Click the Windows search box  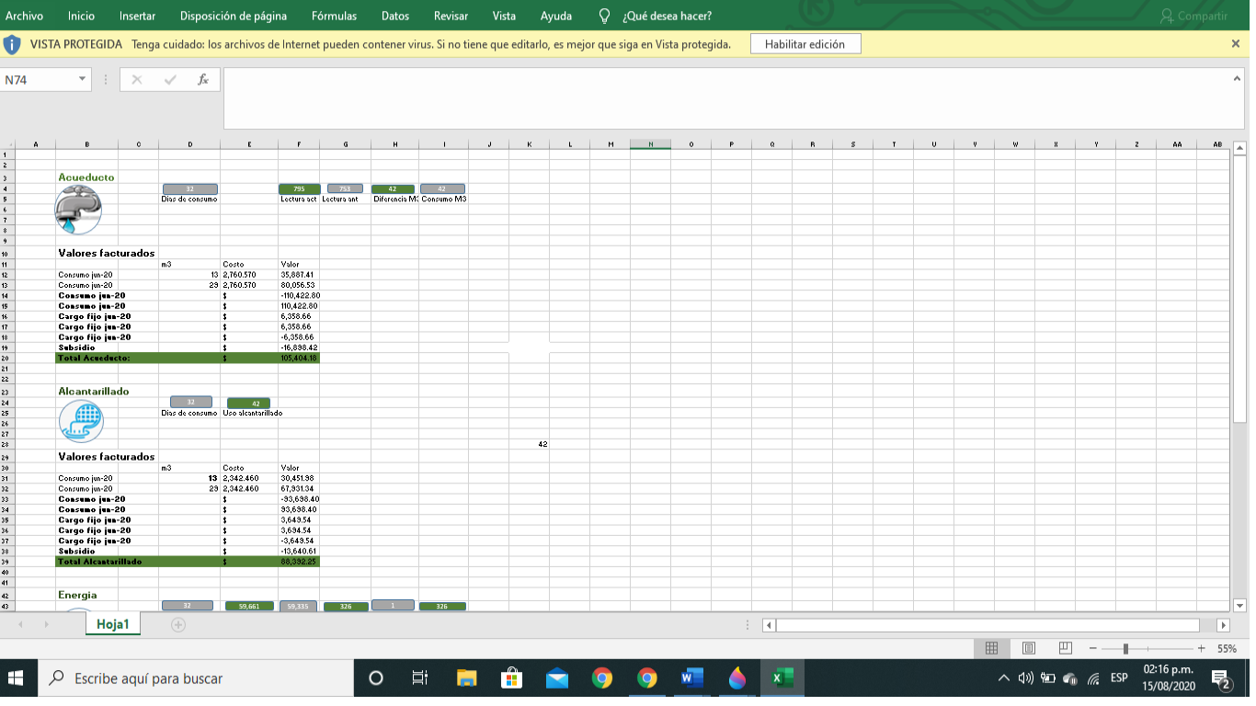(198, 678)
